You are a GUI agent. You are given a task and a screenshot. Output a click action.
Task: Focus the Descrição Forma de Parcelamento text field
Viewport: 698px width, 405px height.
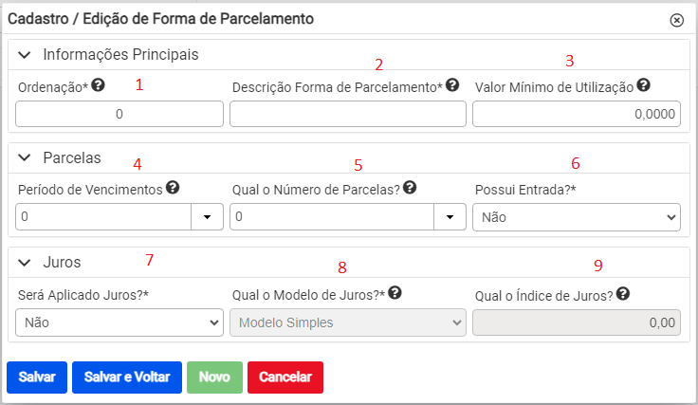click(348, 114)
